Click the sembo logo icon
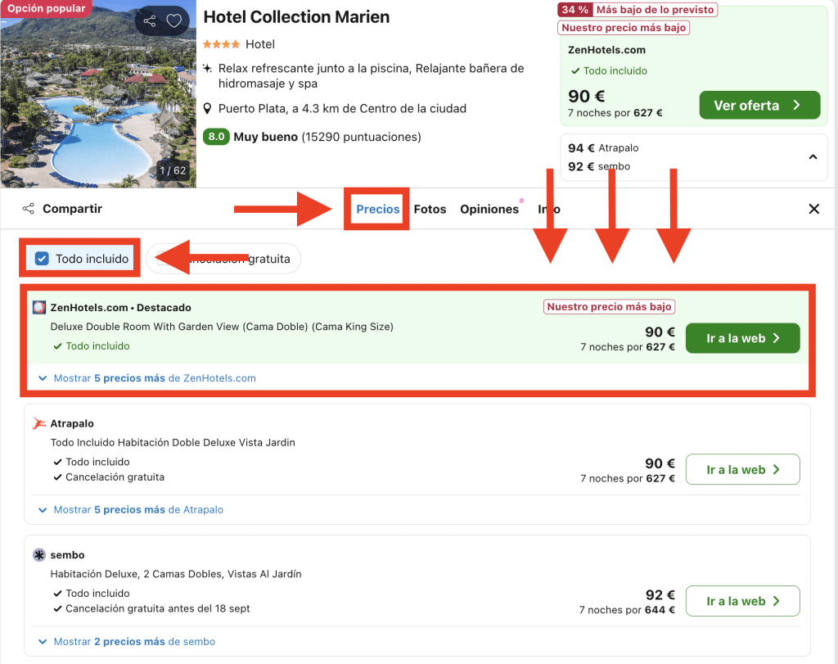Image resolution: width=838 pixels, height=664 pixels. 39,555
